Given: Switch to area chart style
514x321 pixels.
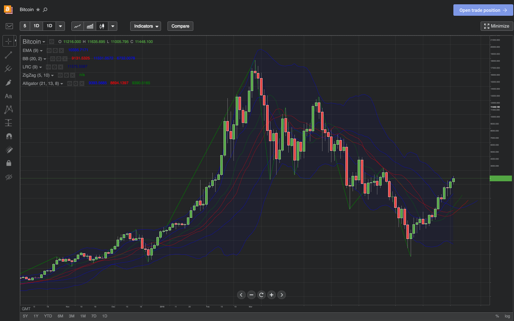Looking at the screenshot, I should point(90,26).
